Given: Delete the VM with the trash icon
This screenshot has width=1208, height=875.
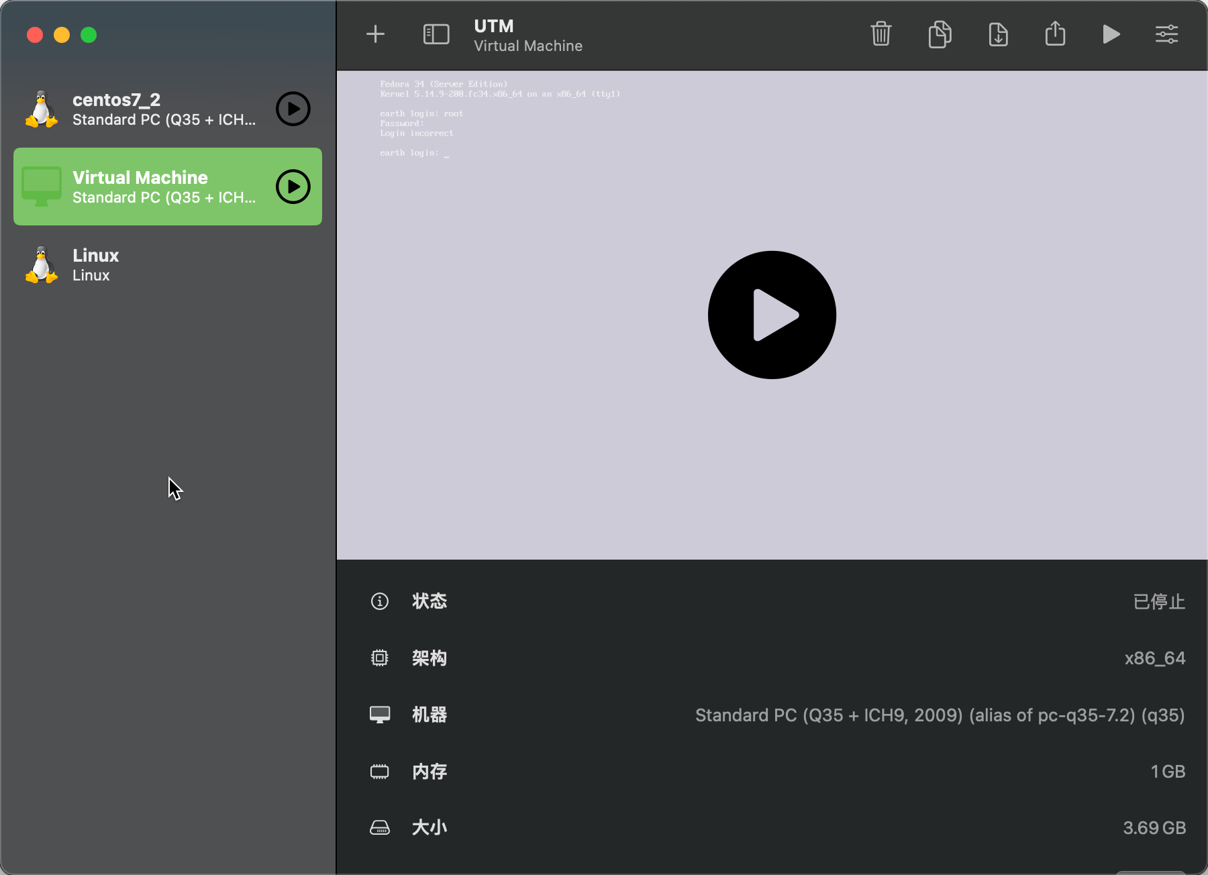Looking at the screenshot, I should tap(880, 34).
